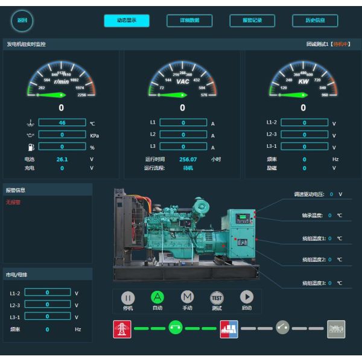Toggle the gray generator breaker switch
The height and width of the screenshot is (362, 362).
282,328
